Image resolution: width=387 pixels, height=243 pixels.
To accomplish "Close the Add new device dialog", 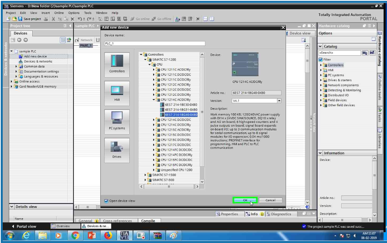I will pos(283,27).
